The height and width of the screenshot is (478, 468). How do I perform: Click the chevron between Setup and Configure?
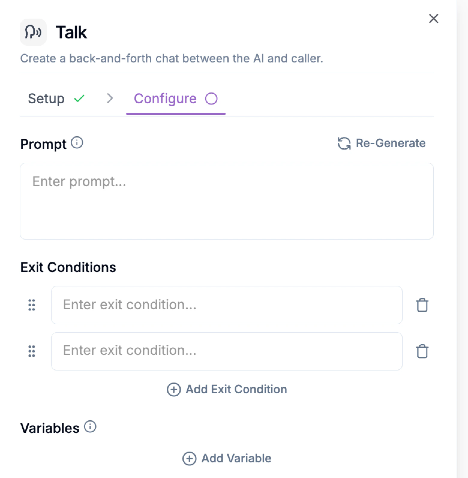(110, 98)
